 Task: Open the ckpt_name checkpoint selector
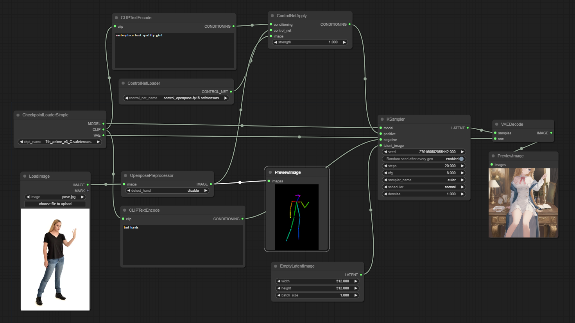(x=60, y=142)
